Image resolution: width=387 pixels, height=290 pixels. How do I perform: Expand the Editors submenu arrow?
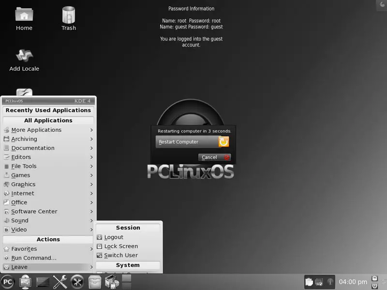click(91, 158)
